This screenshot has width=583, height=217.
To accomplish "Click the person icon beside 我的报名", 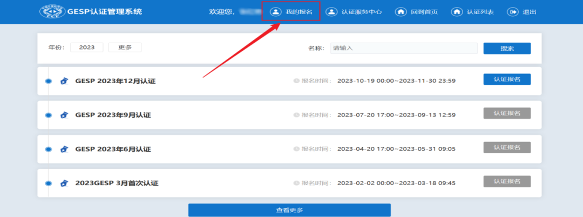I will tap(275, 12).
